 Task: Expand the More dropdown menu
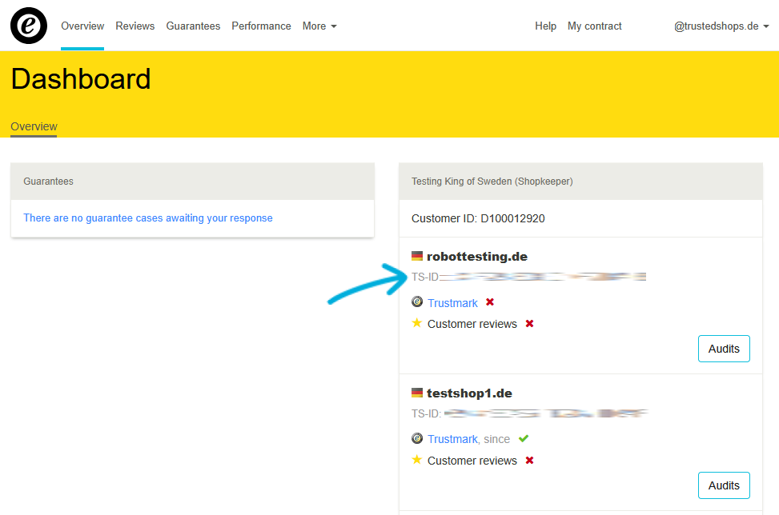(x=319, y=26)
